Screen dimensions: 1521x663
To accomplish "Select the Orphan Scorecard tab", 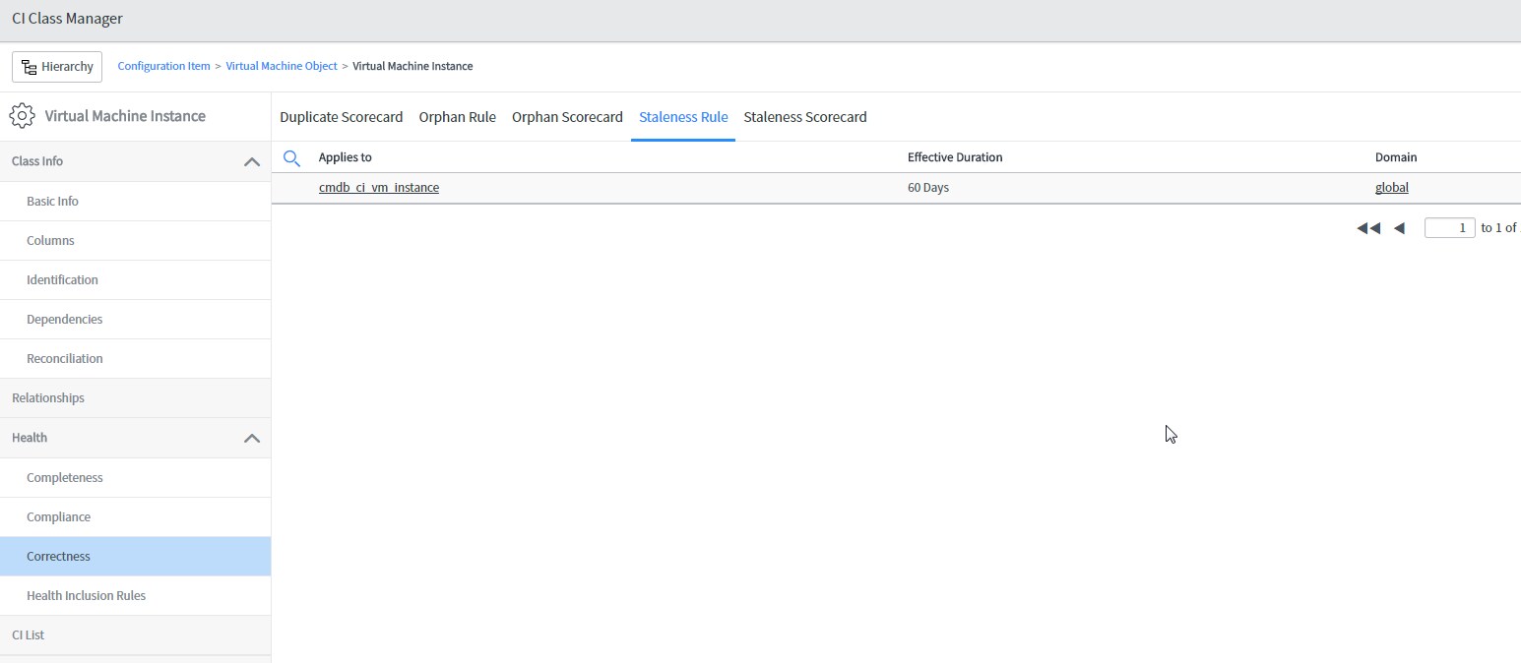I will click(567, 117).
